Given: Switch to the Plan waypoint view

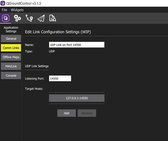Looking at the screenshot, I should (29, 18).
